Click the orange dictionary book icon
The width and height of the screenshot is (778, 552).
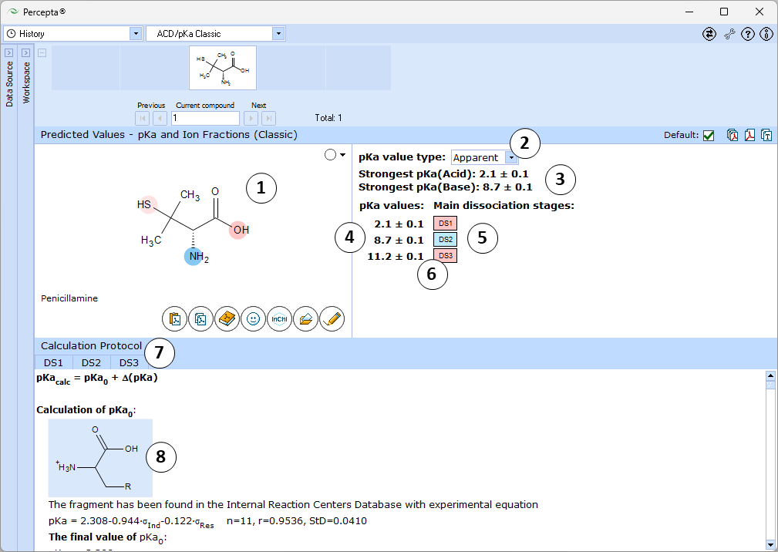[227, 319]
